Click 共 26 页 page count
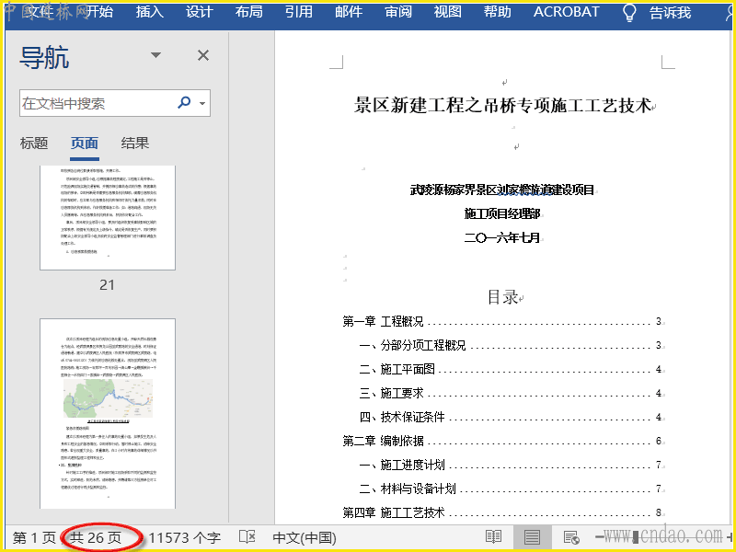The image size is (736, 552). click(96, 538)
